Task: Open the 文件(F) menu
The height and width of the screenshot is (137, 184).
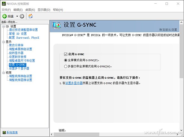Action: (x=6, y=10)
